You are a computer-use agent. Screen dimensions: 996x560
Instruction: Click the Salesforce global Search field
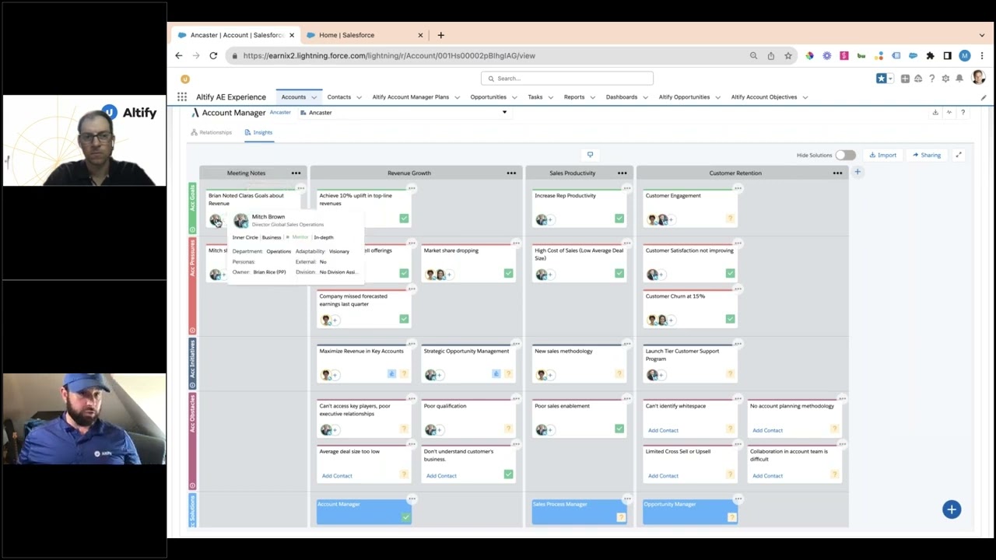tap(566, 79)
